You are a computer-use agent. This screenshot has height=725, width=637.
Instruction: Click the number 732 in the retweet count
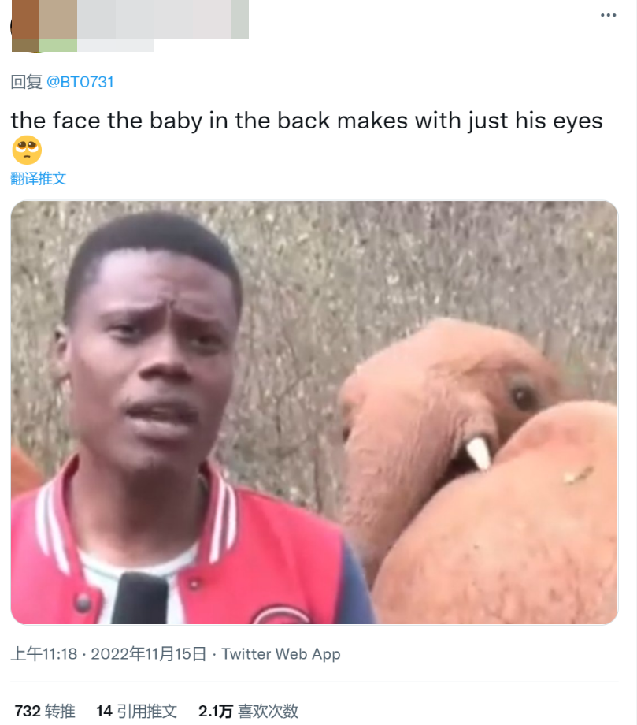[28, 711]
